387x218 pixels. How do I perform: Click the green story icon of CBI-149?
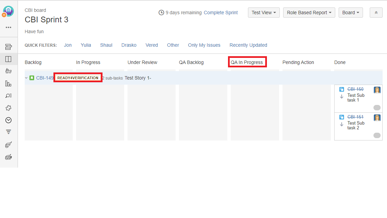click(x=32, y=78)
